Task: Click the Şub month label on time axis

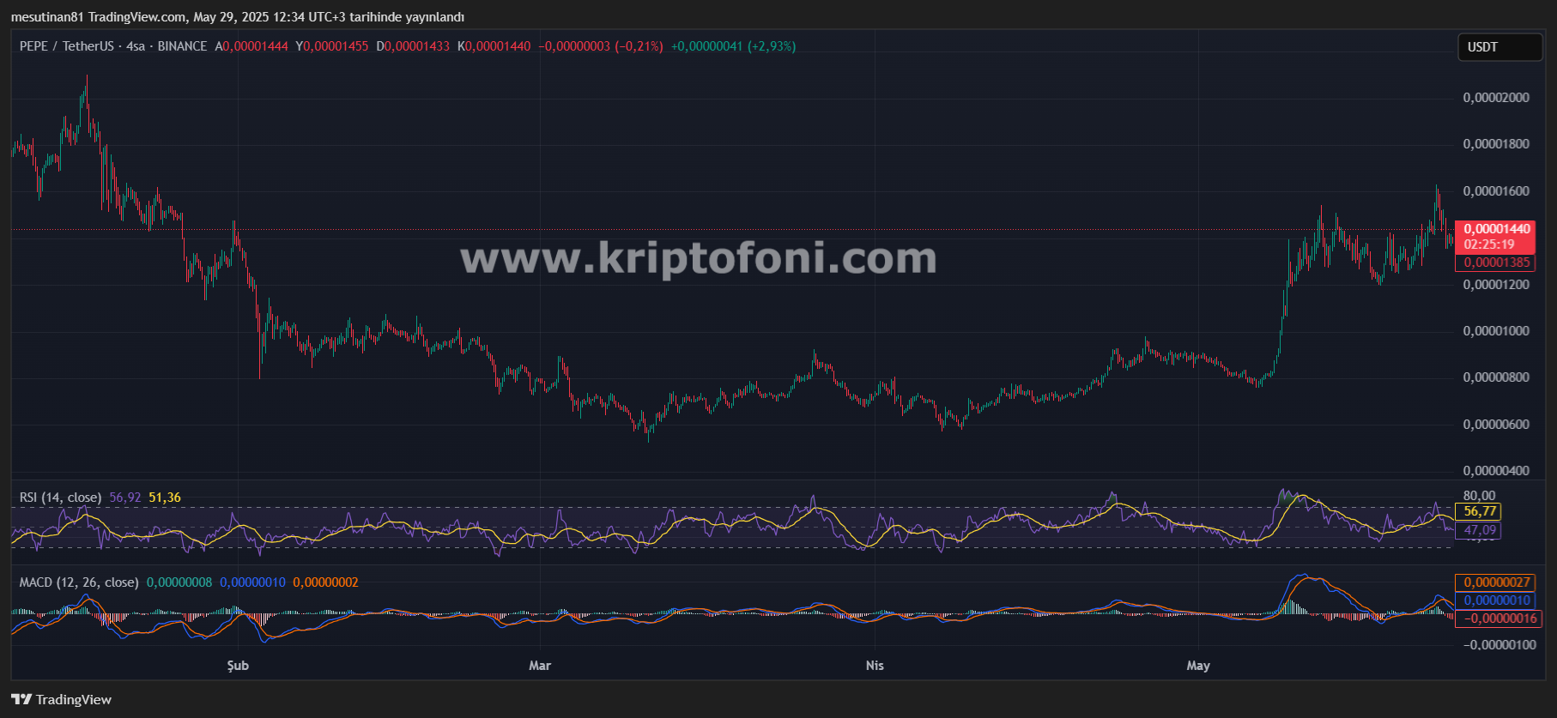Action: pyautogui.click(x=238, y=666)
